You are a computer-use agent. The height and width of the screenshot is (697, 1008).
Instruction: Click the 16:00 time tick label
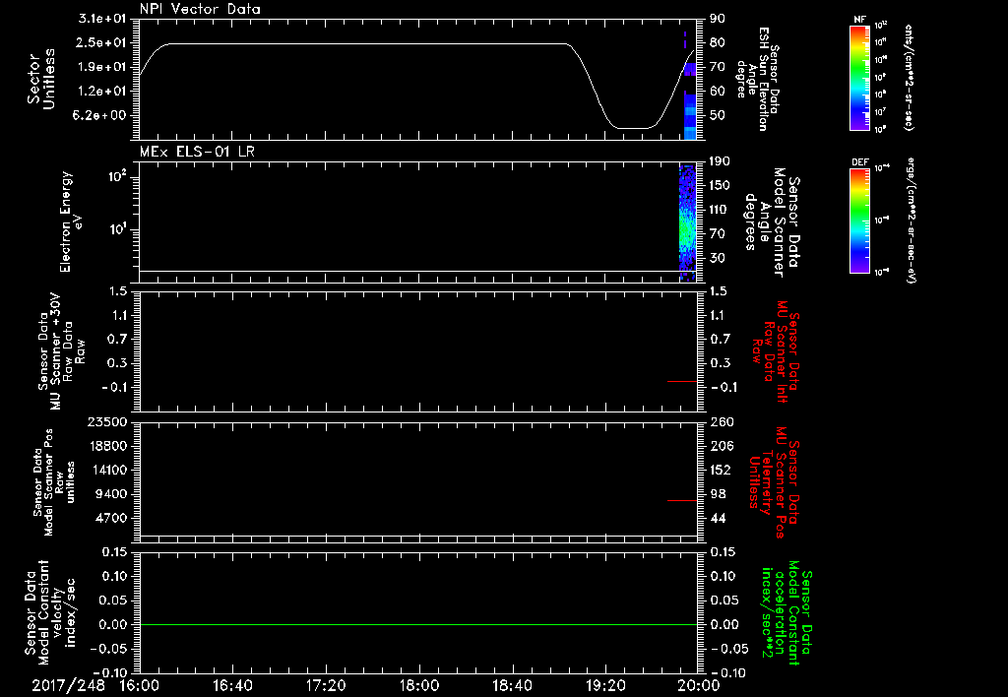[x=140, y=685]
